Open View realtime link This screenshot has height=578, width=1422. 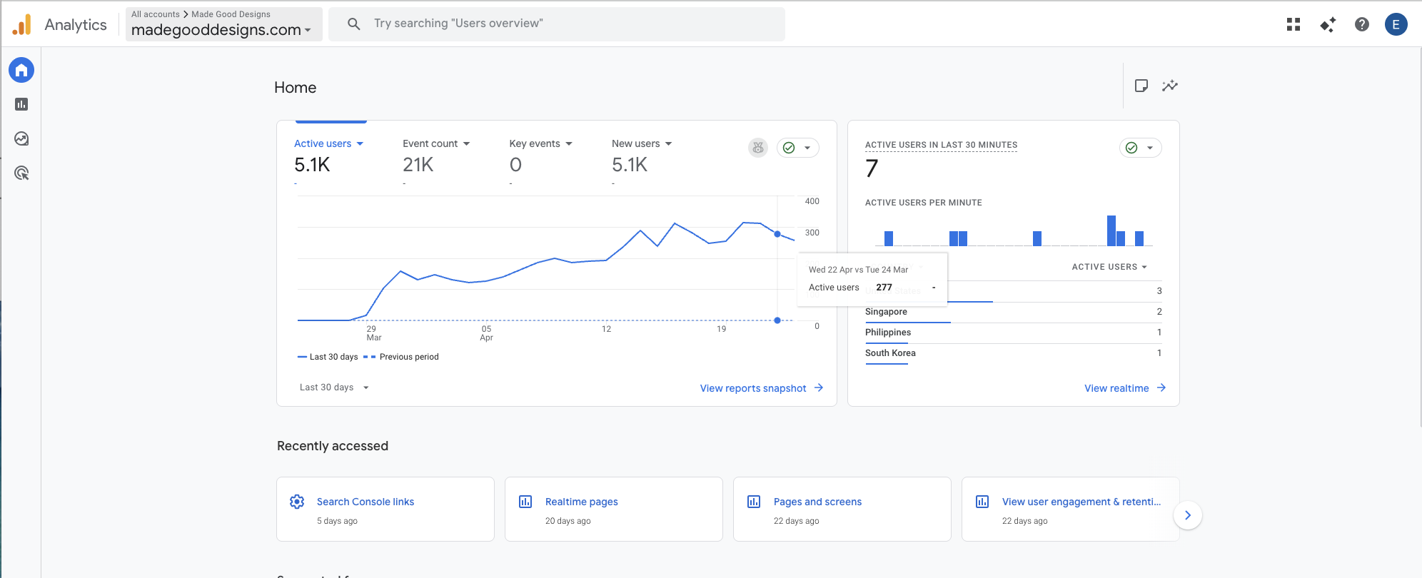tap(1116, 388)
